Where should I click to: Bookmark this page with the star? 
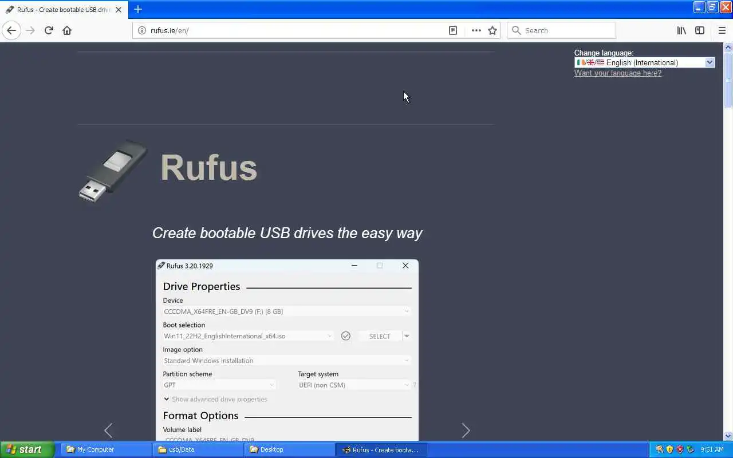coord(492,30)
